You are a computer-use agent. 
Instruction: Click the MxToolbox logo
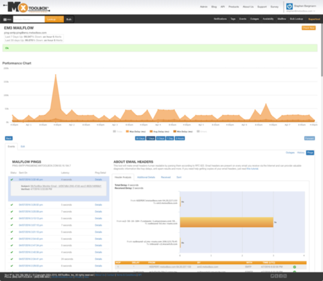(27, 7)
